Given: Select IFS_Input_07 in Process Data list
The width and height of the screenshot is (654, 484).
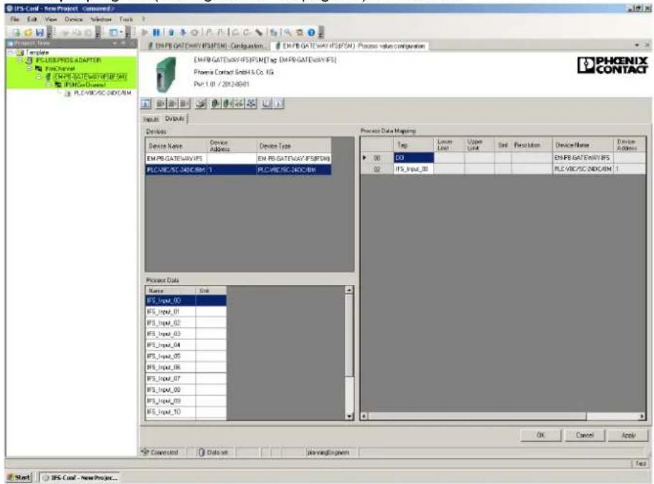Looking at the screenshot, I should (186, 379).
